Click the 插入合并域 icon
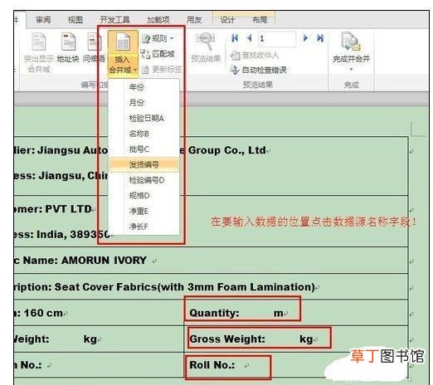The height and width of the screenshot is (385, 433). tap(123, 42)
